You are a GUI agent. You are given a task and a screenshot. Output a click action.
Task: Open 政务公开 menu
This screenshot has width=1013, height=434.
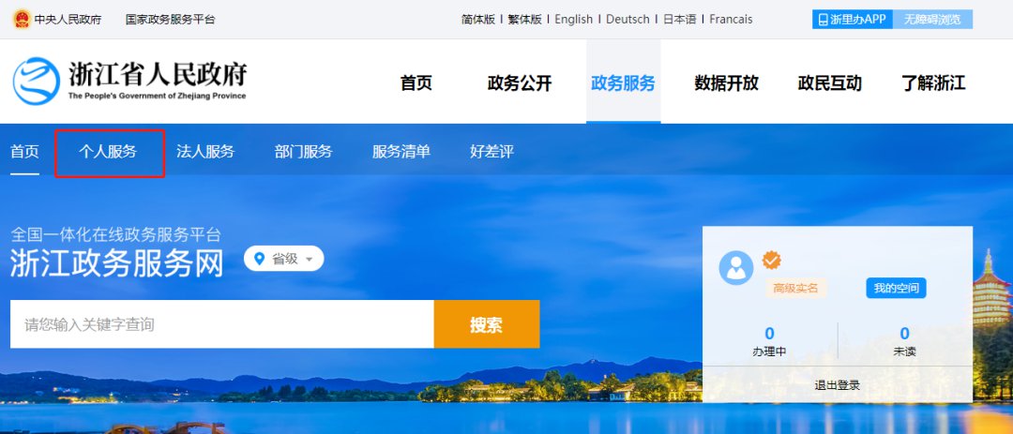[x=520, y=83]
